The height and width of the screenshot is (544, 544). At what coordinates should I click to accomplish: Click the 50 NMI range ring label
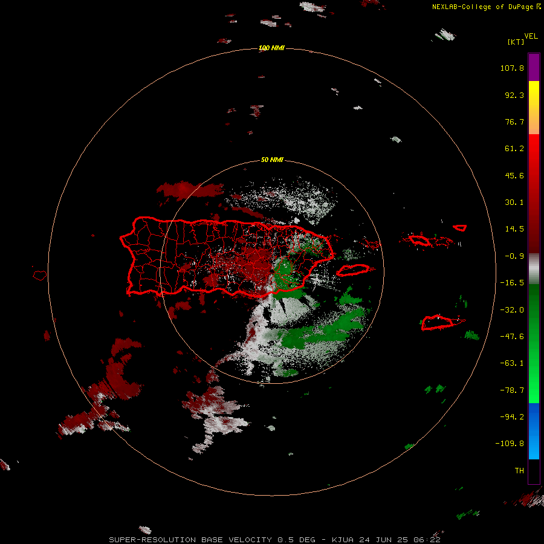click(272, 160)
